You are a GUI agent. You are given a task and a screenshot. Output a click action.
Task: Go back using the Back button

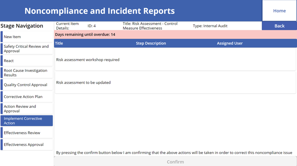[x=279, y=26]
